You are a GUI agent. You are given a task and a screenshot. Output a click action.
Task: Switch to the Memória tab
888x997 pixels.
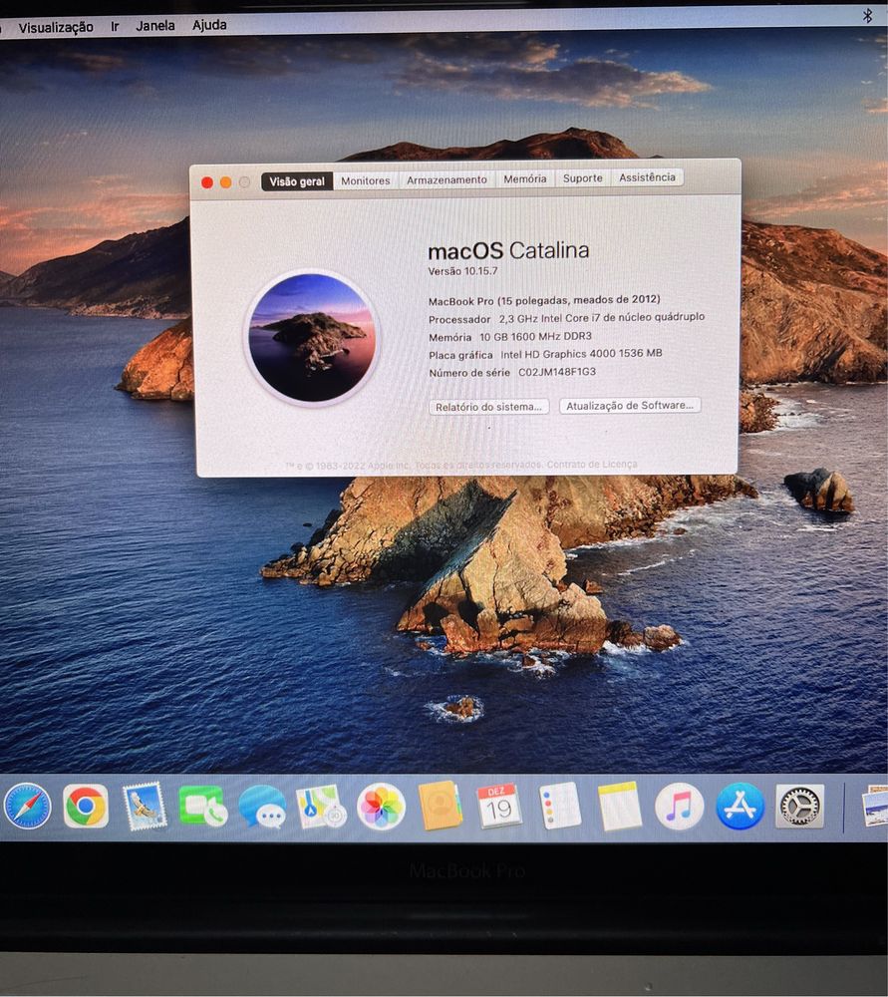point(525,178)
